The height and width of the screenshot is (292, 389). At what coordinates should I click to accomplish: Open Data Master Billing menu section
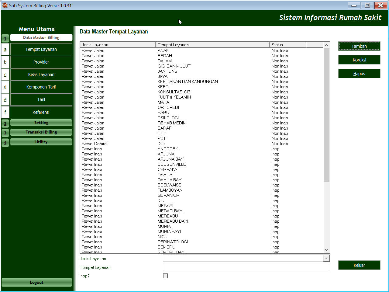[41, 37]
